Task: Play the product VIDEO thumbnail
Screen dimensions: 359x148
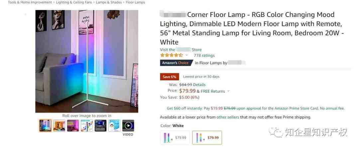Action: [x=128, y=126]
